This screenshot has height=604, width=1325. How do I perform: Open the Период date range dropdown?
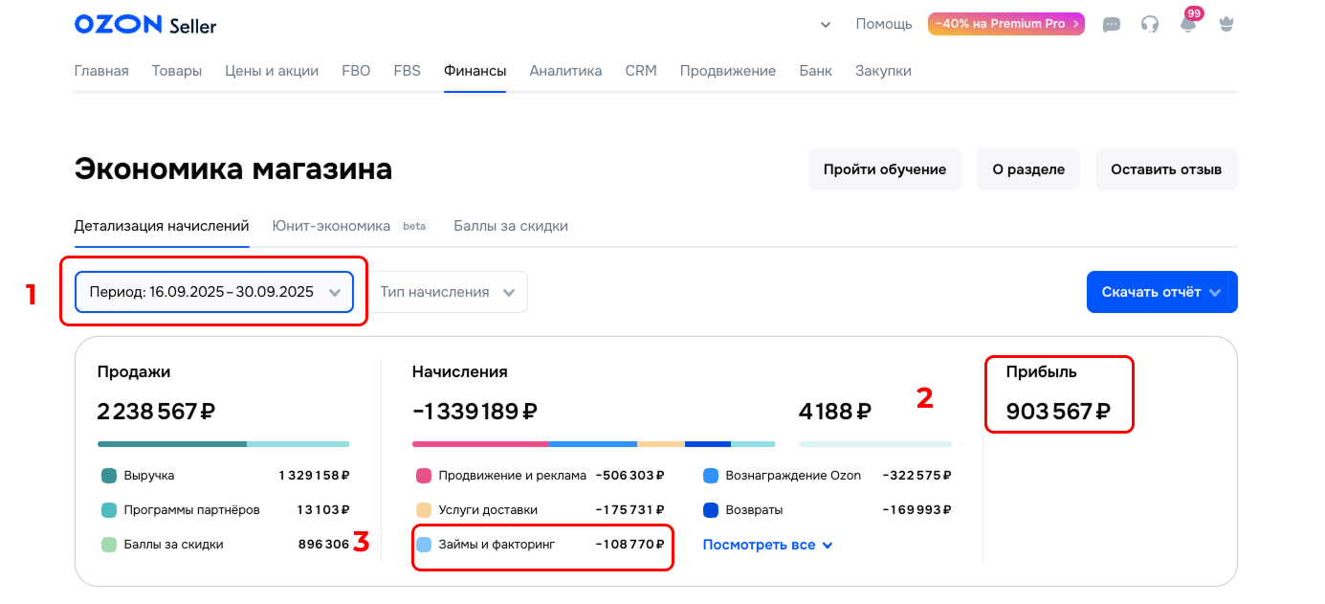coord(214,292)
